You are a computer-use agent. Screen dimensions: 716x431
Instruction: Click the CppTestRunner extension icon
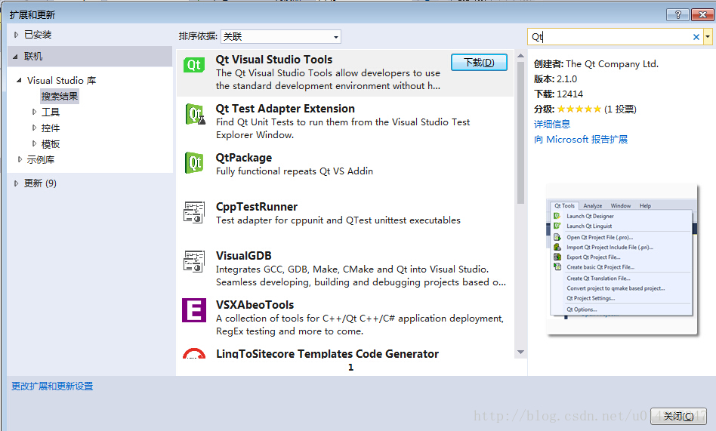click(x=193, y=212)
